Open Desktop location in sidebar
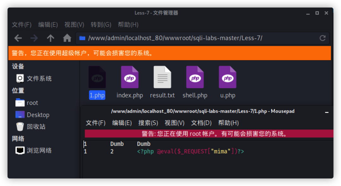Screen dimensions: 341x186 [33, 115]
